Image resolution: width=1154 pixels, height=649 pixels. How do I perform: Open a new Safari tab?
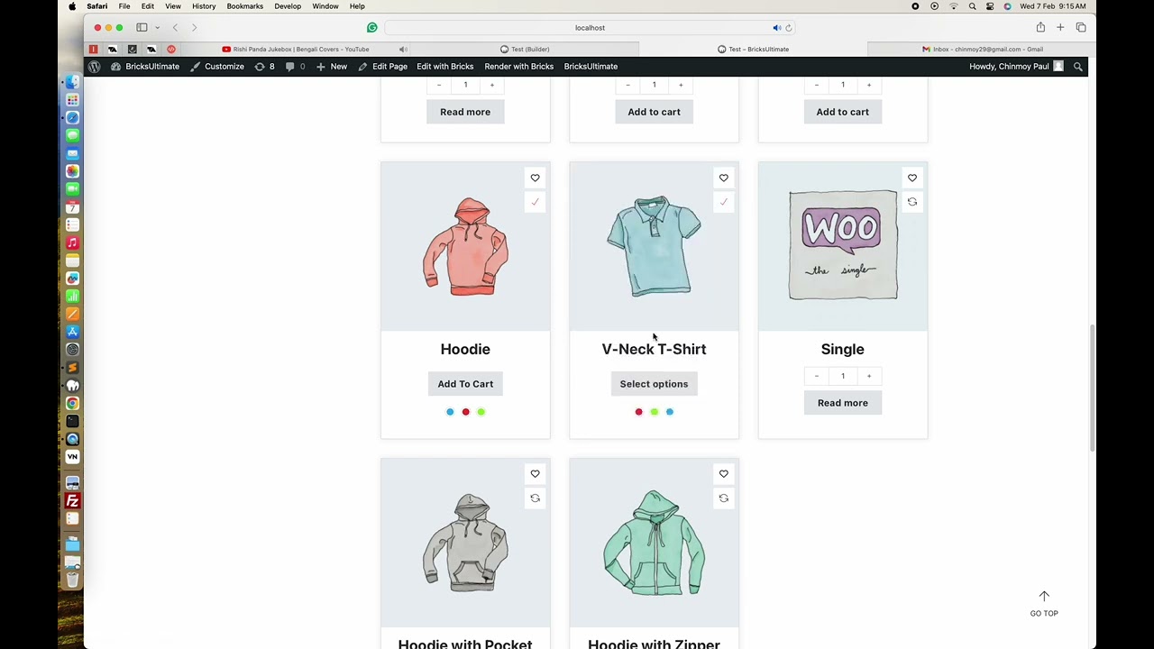click(1060, 28)
